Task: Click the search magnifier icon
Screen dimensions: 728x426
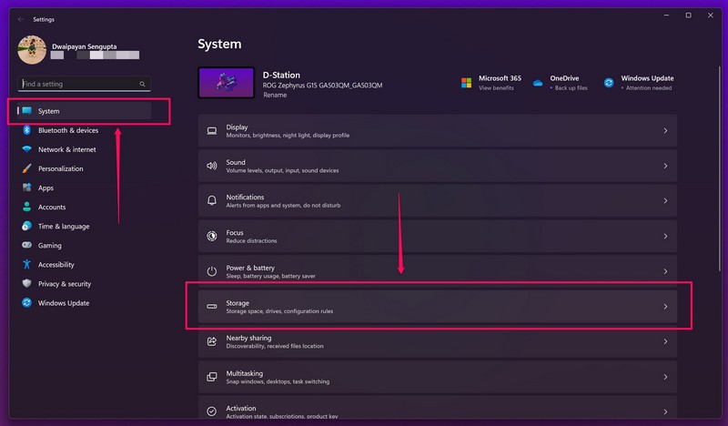Action: pos(143,84)
